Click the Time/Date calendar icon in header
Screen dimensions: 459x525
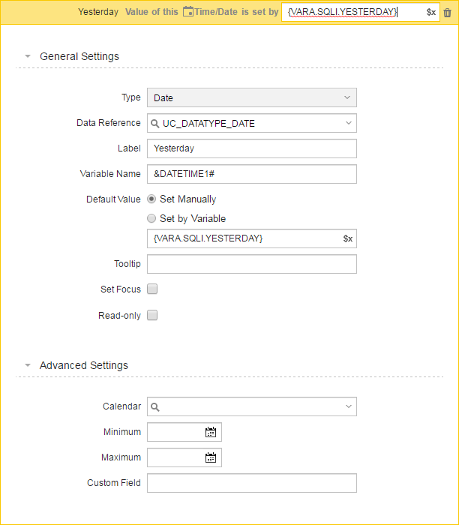click(x=188, y=12)
